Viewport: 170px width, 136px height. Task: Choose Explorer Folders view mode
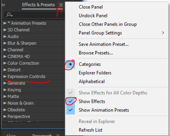coord(95,73)
